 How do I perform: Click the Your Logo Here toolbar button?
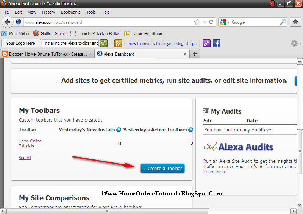(21, 43)
